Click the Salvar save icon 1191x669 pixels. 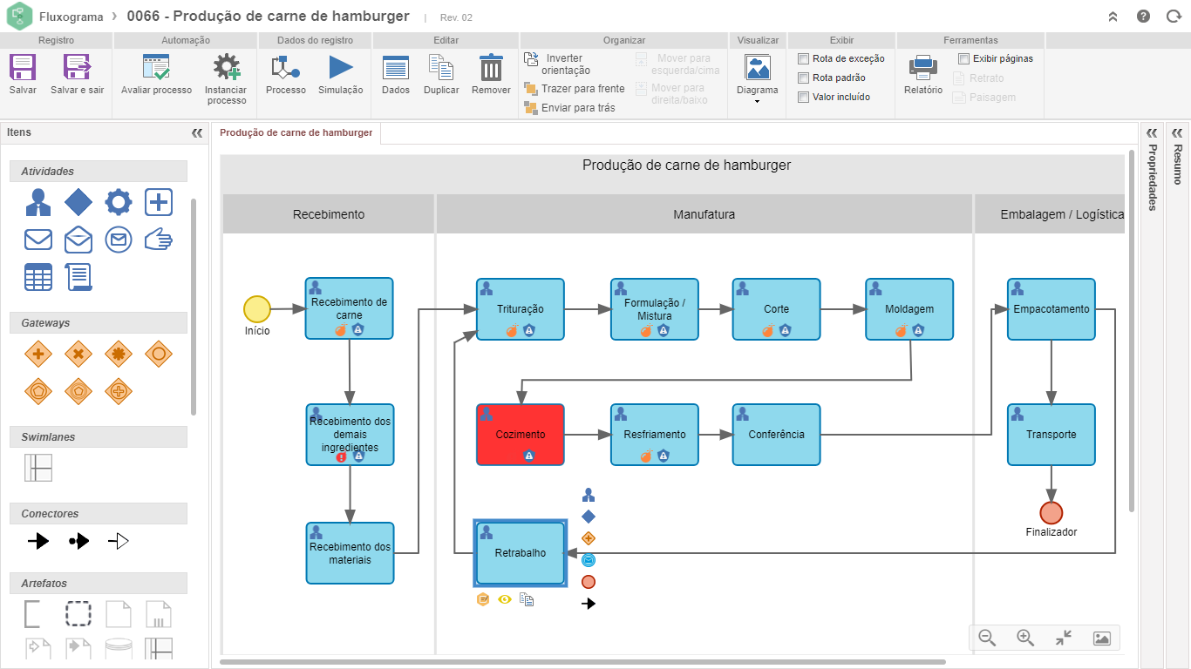click(23, 68)
